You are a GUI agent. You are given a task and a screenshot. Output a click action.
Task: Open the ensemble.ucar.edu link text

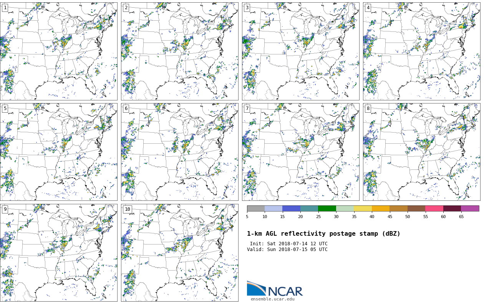point(272,299)
